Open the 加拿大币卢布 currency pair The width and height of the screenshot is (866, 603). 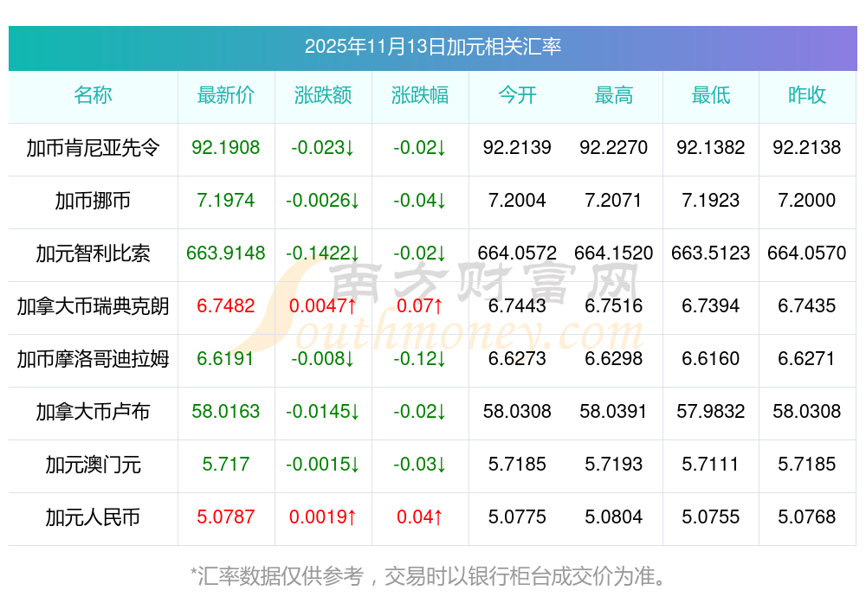click(93, 412)
